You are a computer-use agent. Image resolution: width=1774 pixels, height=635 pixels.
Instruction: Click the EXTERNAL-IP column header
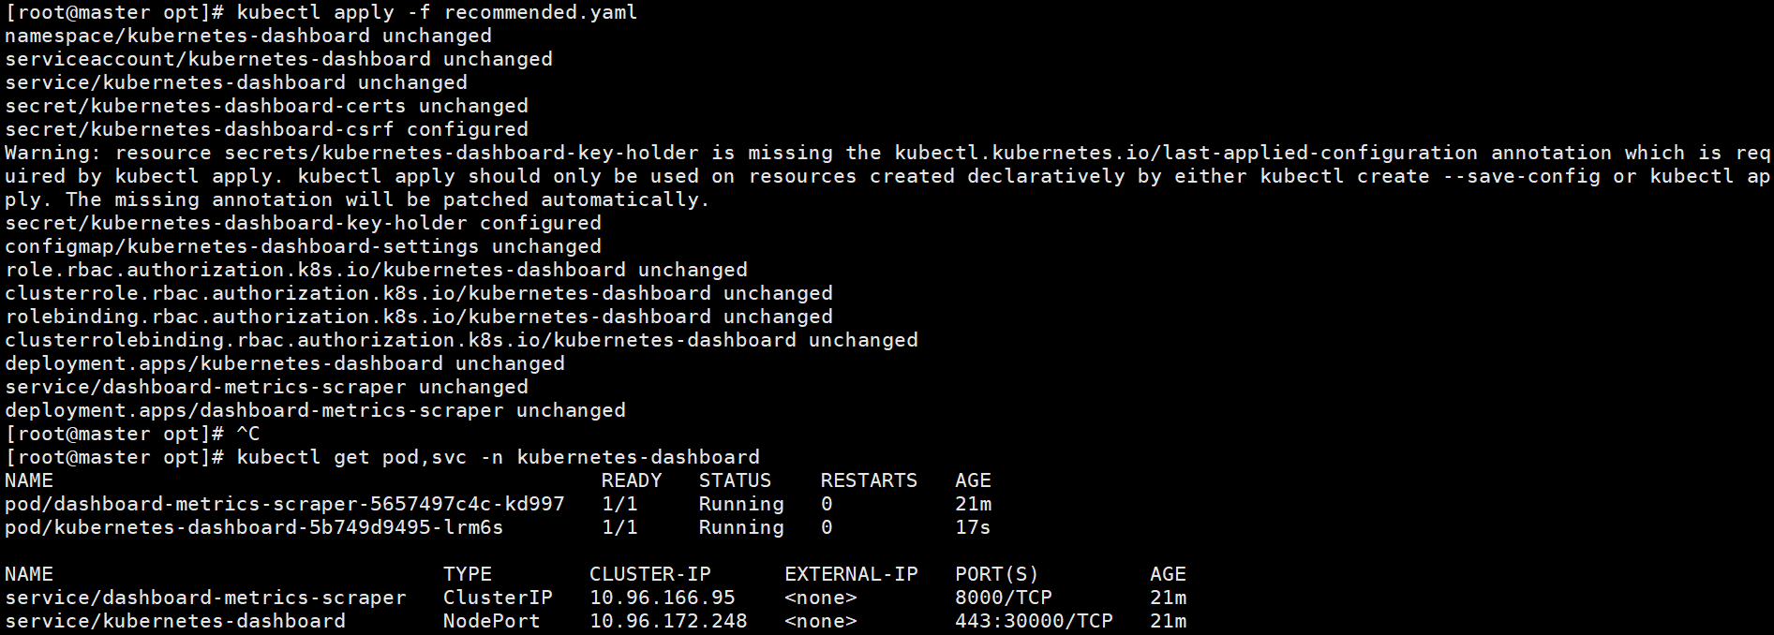click(x=851, y=575)
